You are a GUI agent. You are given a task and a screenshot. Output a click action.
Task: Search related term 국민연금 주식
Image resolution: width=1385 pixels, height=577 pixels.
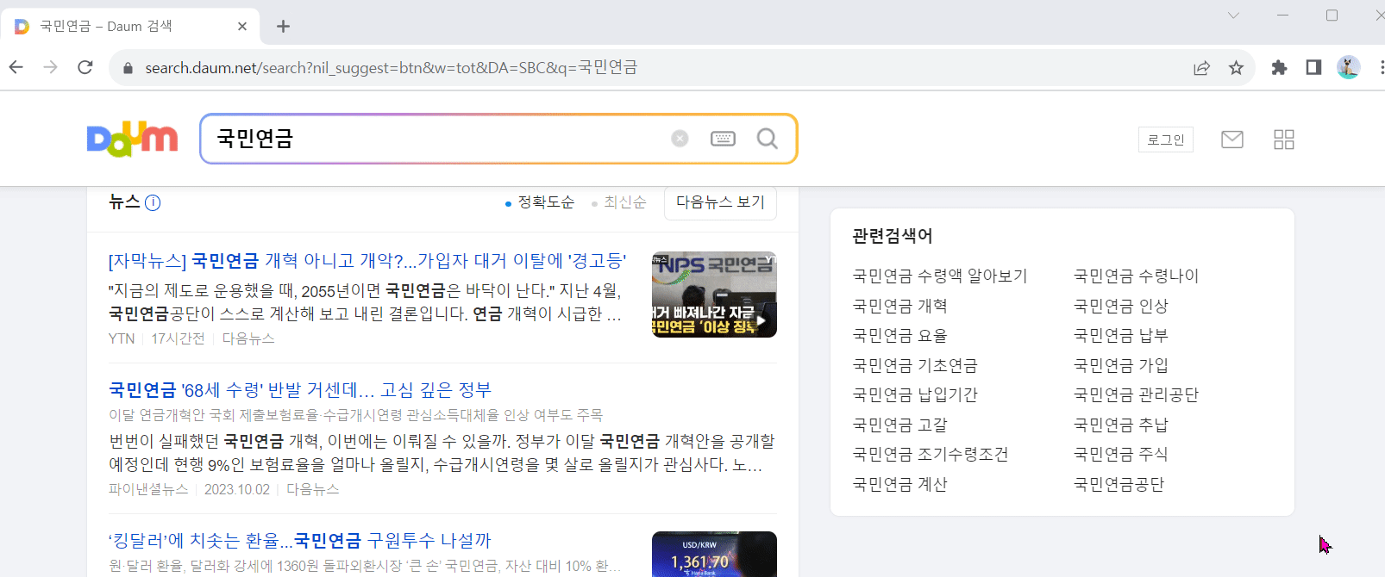tap(1120, 455)
